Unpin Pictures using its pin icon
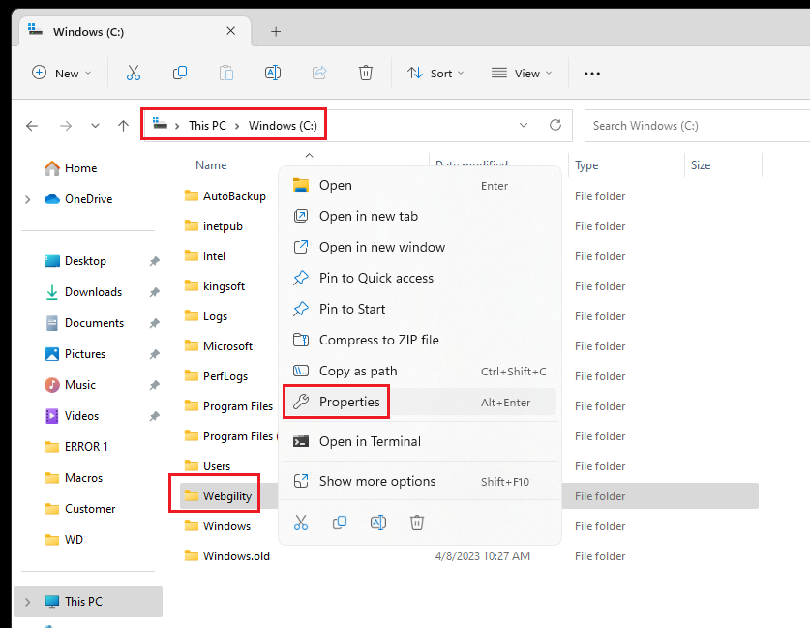Viewport: 810px width, 628px height. 154,354
